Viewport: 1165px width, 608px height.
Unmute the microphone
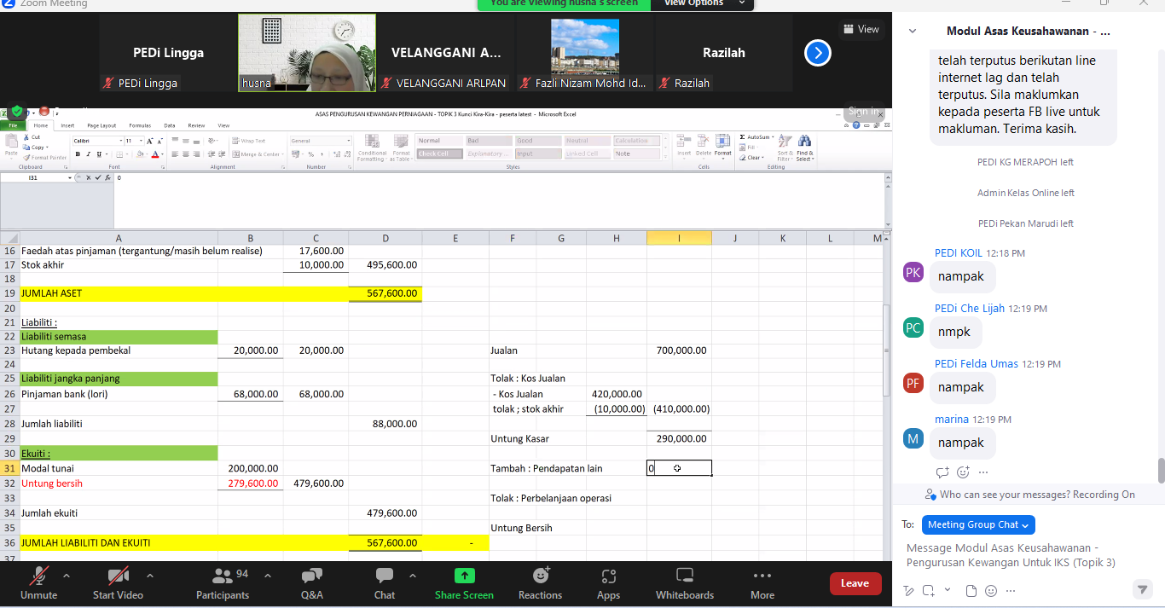38,582
